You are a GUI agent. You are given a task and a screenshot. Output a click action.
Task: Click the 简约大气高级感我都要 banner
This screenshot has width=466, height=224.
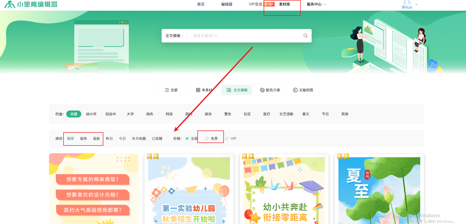tap(93, 210)
